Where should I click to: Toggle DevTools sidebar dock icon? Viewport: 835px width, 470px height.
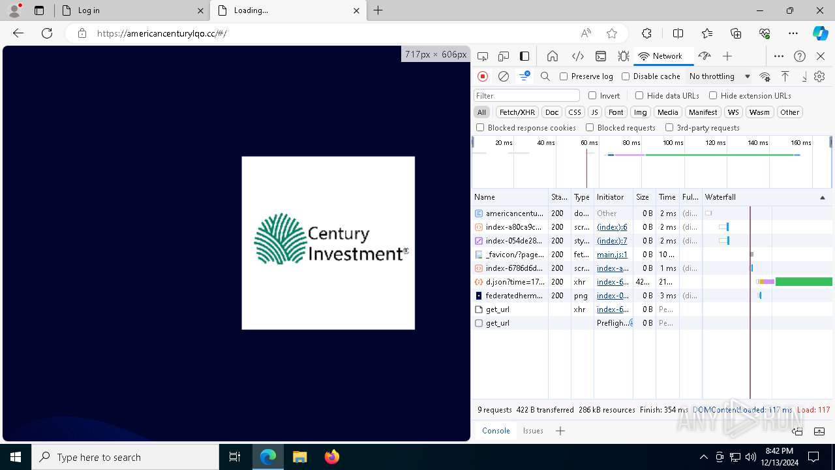coord(524,56)
